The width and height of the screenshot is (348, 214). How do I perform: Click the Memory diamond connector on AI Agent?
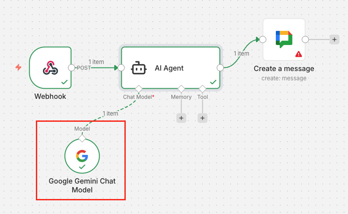coord(181,89)
